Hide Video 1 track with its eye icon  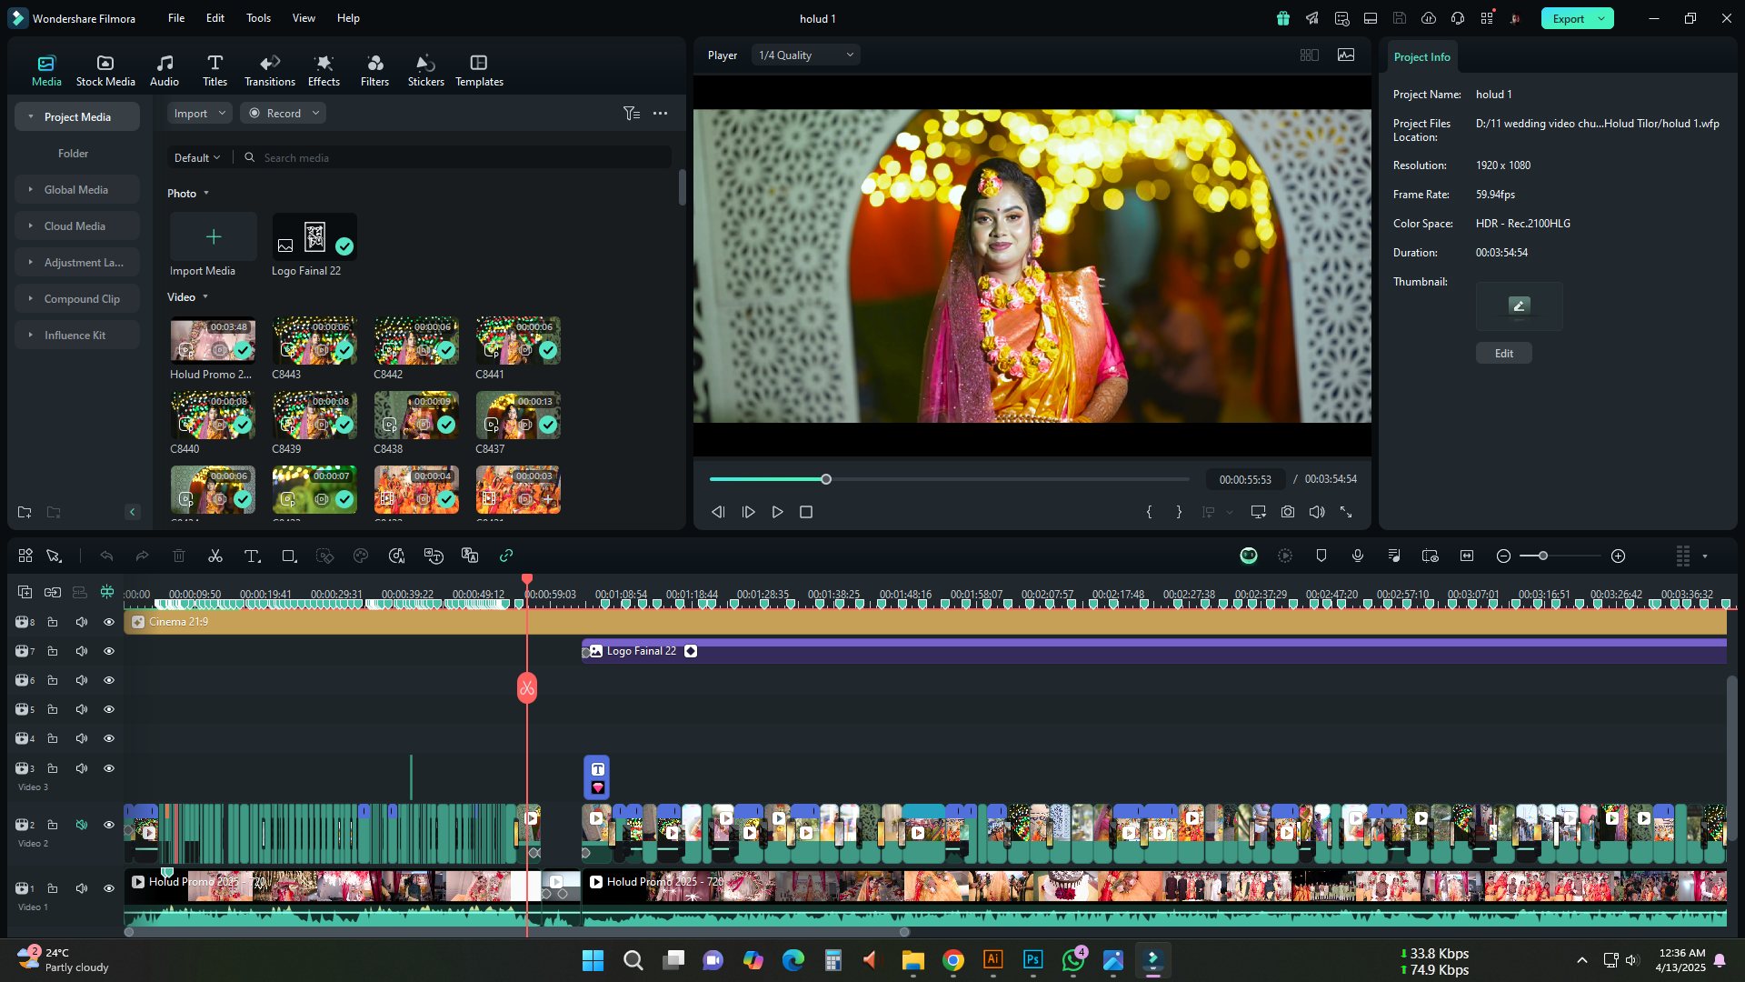click(x=109, y=888)
